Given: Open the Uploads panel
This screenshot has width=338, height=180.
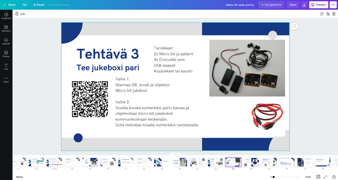Looking at the screenshot, I should 6,41.
